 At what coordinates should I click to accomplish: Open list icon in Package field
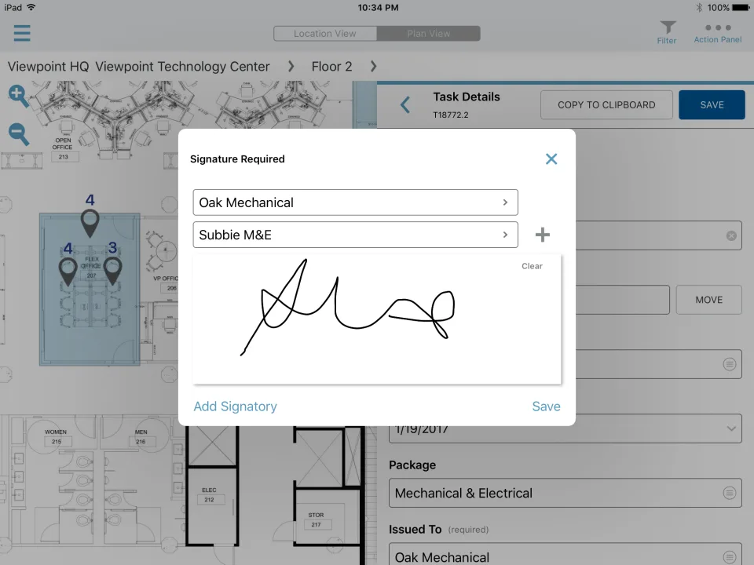pyautogui.click(x=730, y=493)
